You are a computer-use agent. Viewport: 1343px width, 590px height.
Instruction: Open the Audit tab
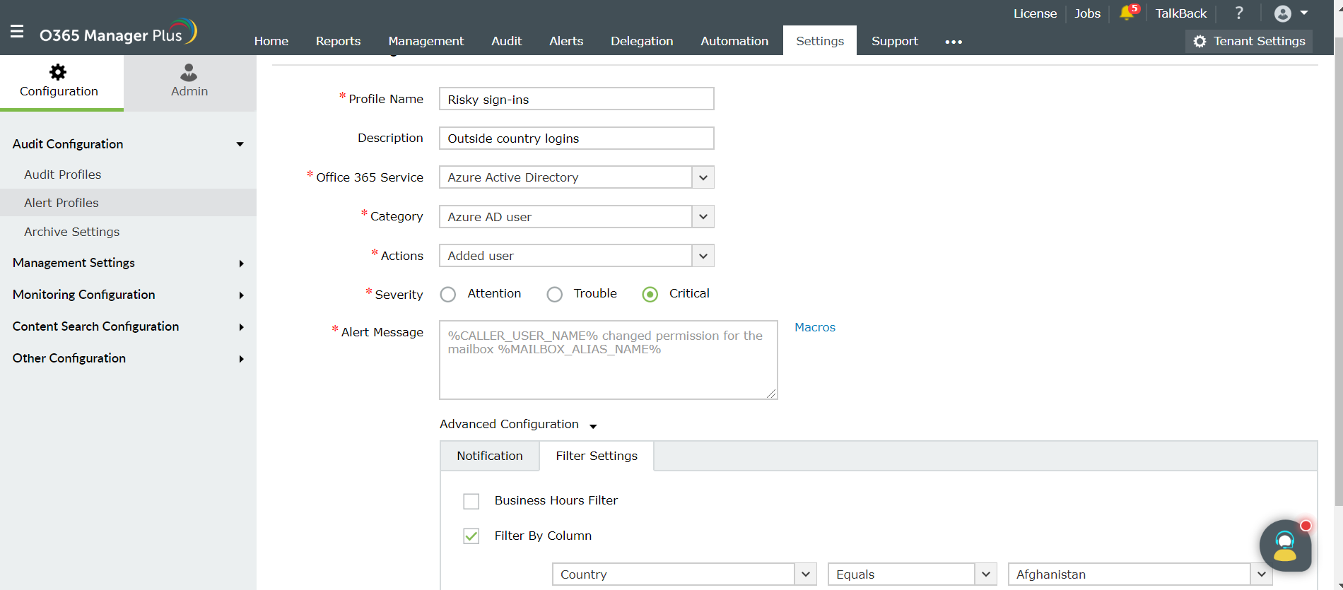[507, 41]
